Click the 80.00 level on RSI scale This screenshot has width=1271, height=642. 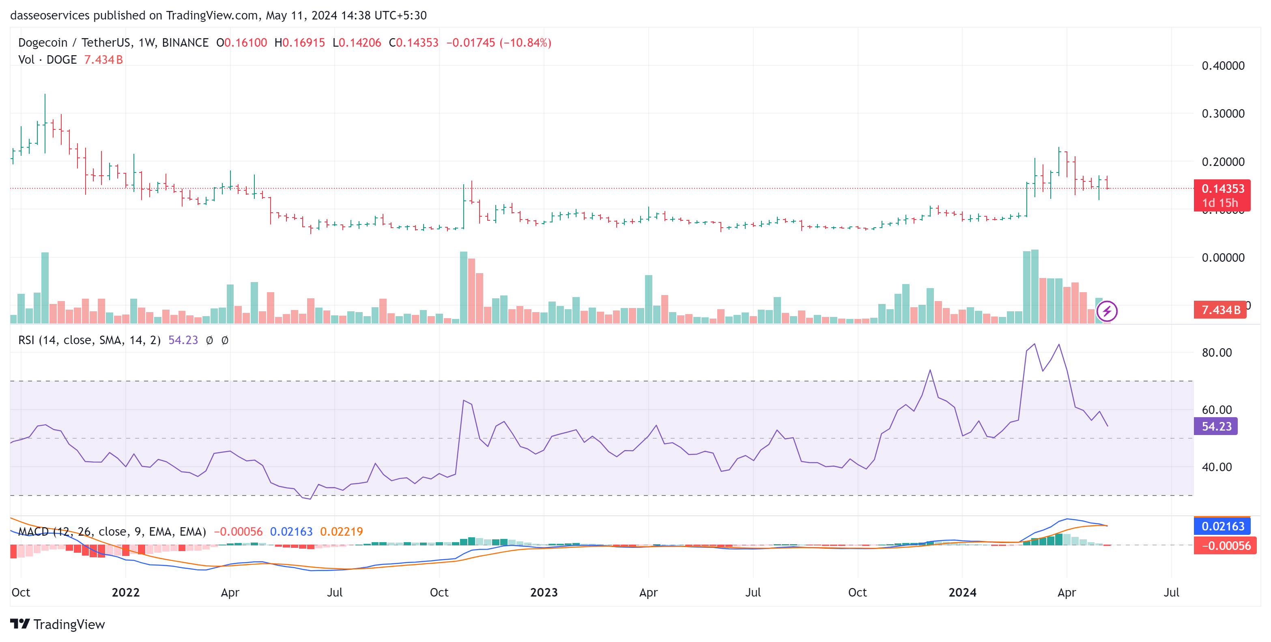(x=1216, y=352)
